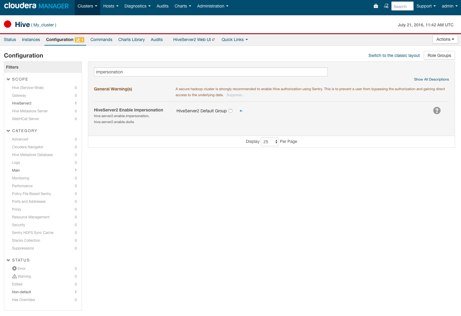Click the gift box parcels icon
This screenshot has width=461, height=316.
pyautogui.click(x=376, y=6)
